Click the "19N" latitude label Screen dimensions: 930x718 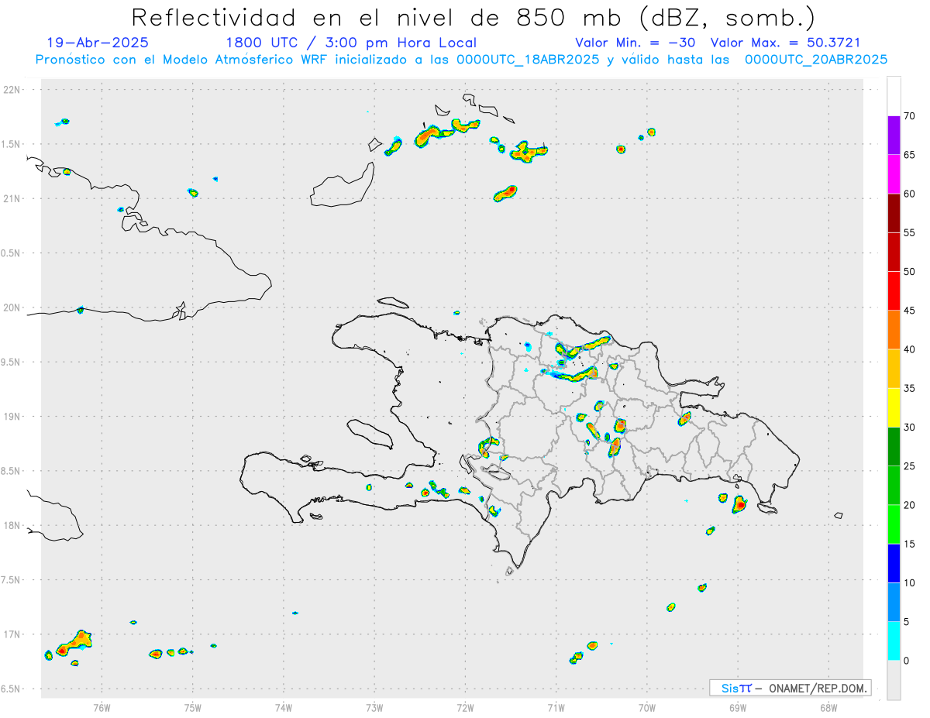tap(12, 417)
